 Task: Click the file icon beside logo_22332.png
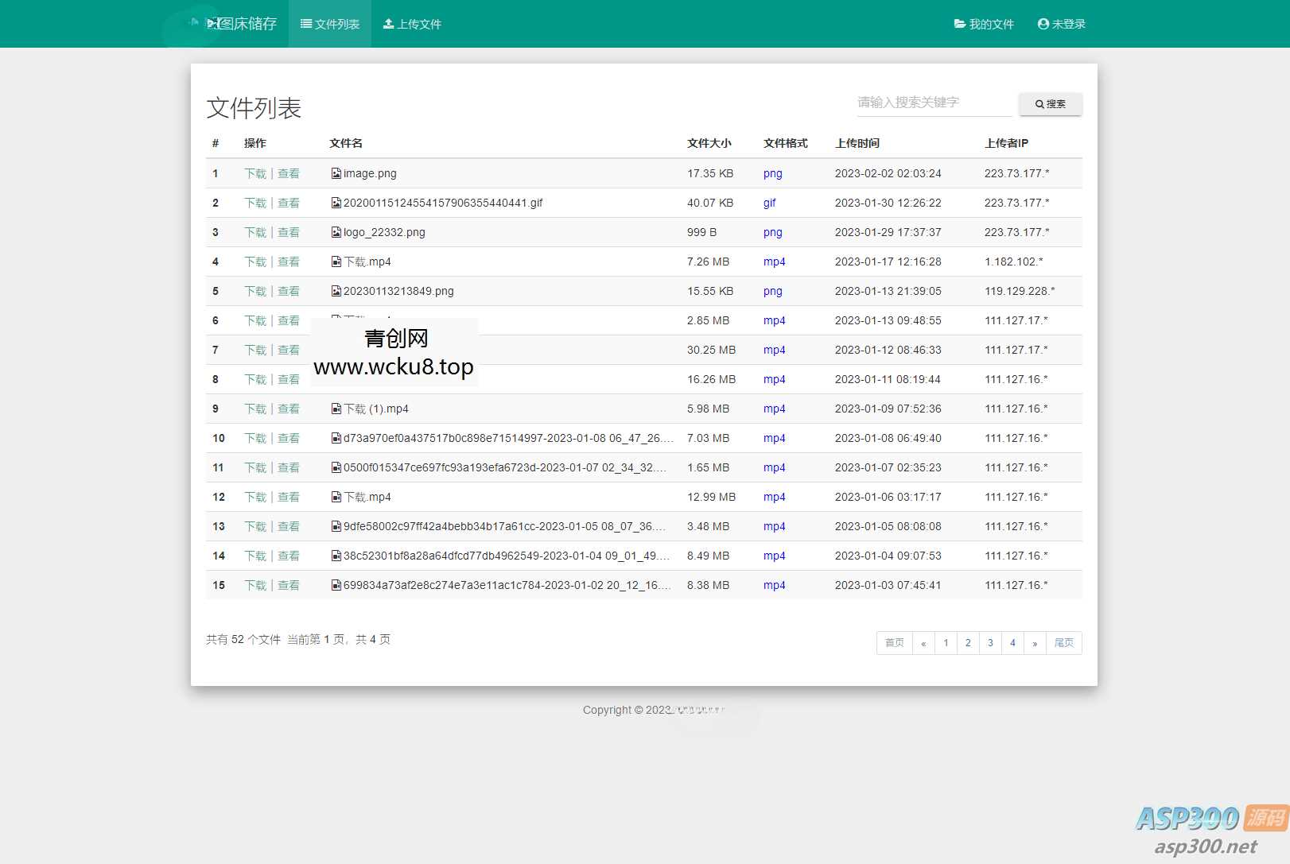336,232
